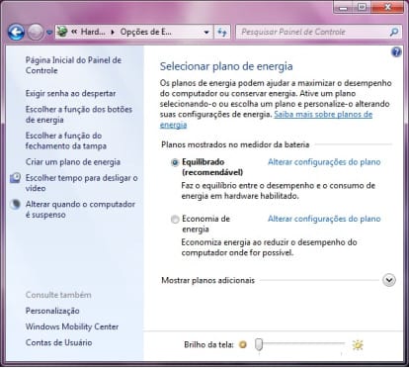Open 'Contas de Usuário' link
The width and height of the screenshot is (409, 369).
pyautogui.click(x=58, y=342)
